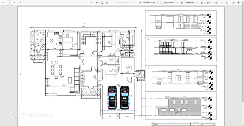244x126 pixels.
Task: Click room label 8 on floor plan
Action: (x=110, y=42)
